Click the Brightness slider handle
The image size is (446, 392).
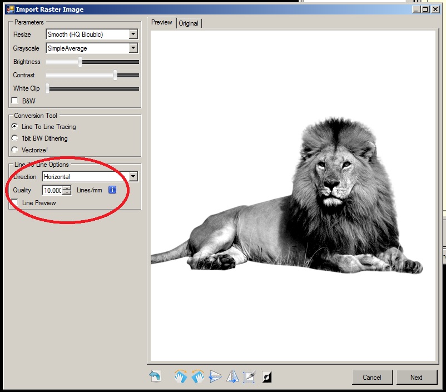[80, 62]
